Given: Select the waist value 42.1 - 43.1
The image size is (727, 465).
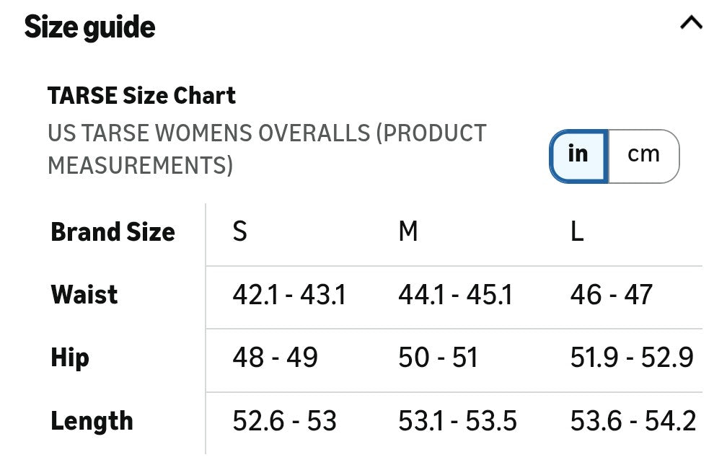Looking at the screenshot, I should 288,295.
